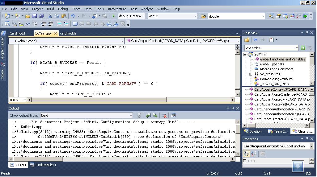Go to next message in Output
317x177 pixels.
[x=155, y=115]
